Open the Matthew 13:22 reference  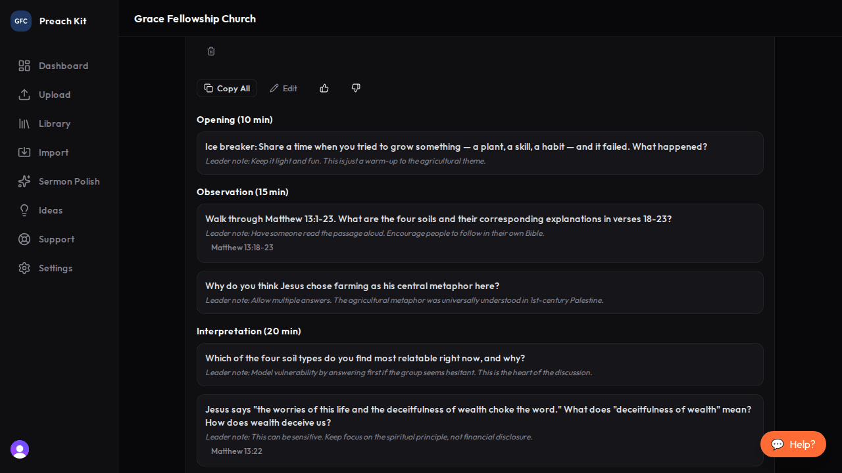(x=236, y=451)
